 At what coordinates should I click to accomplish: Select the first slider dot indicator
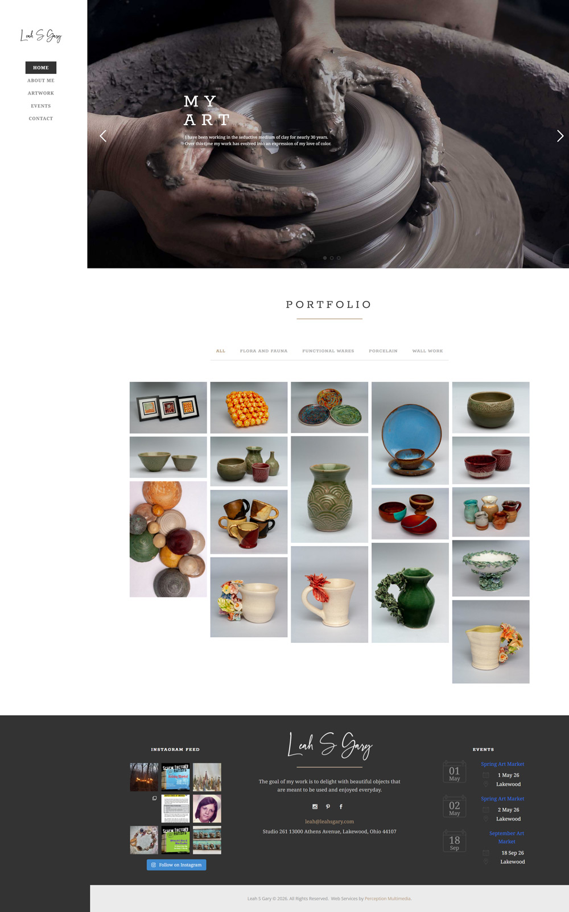pos(325,258)
